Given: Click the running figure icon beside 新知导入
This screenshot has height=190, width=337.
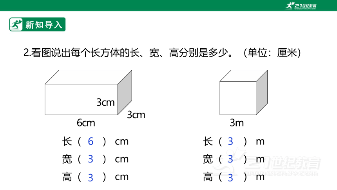Looking at the screenshot, I should tap(16, 25).
